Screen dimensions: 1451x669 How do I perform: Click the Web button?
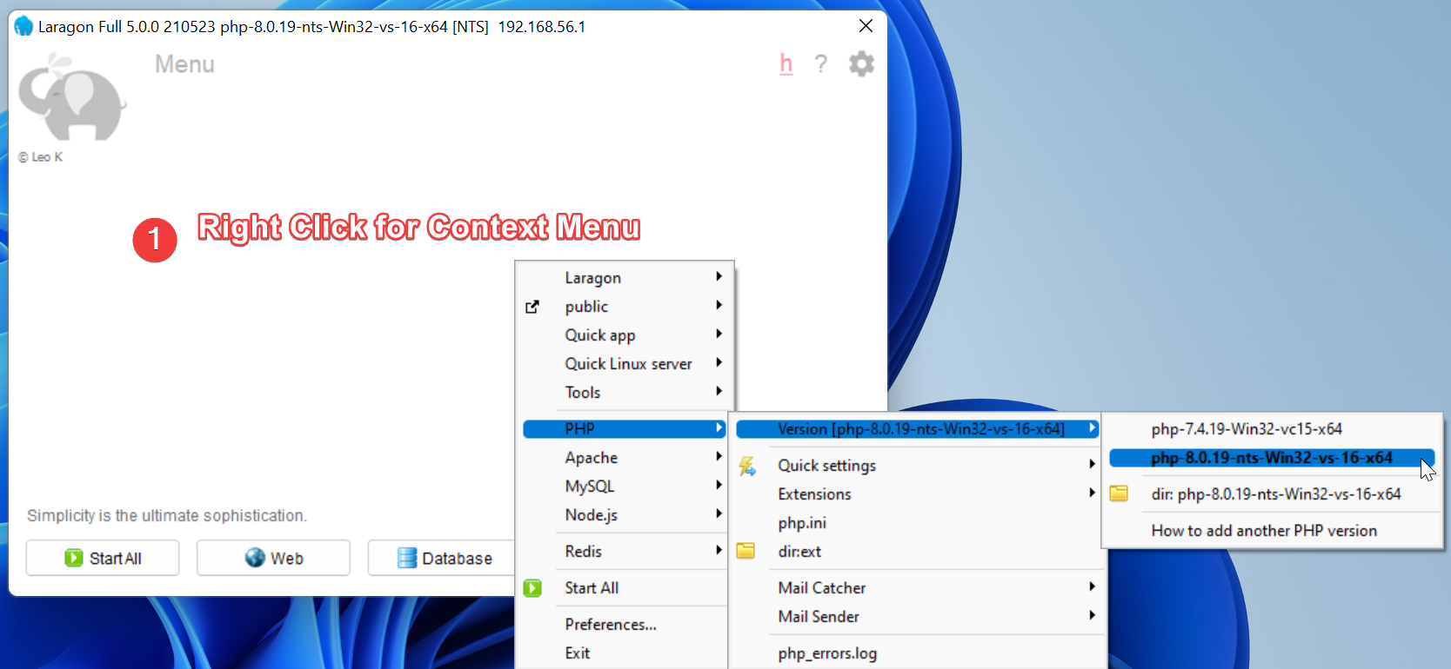click(x=273, y=558)
